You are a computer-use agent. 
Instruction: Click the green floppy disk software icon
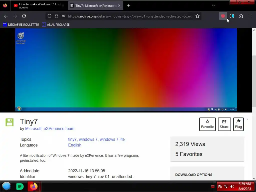pyautogui.click(x=10, y=122)
